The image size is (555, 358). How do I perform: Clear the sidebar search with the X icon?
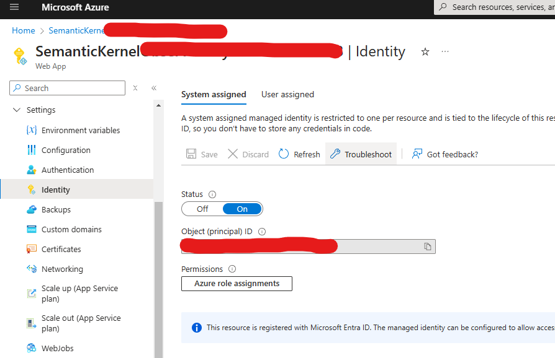pos(135,88)
